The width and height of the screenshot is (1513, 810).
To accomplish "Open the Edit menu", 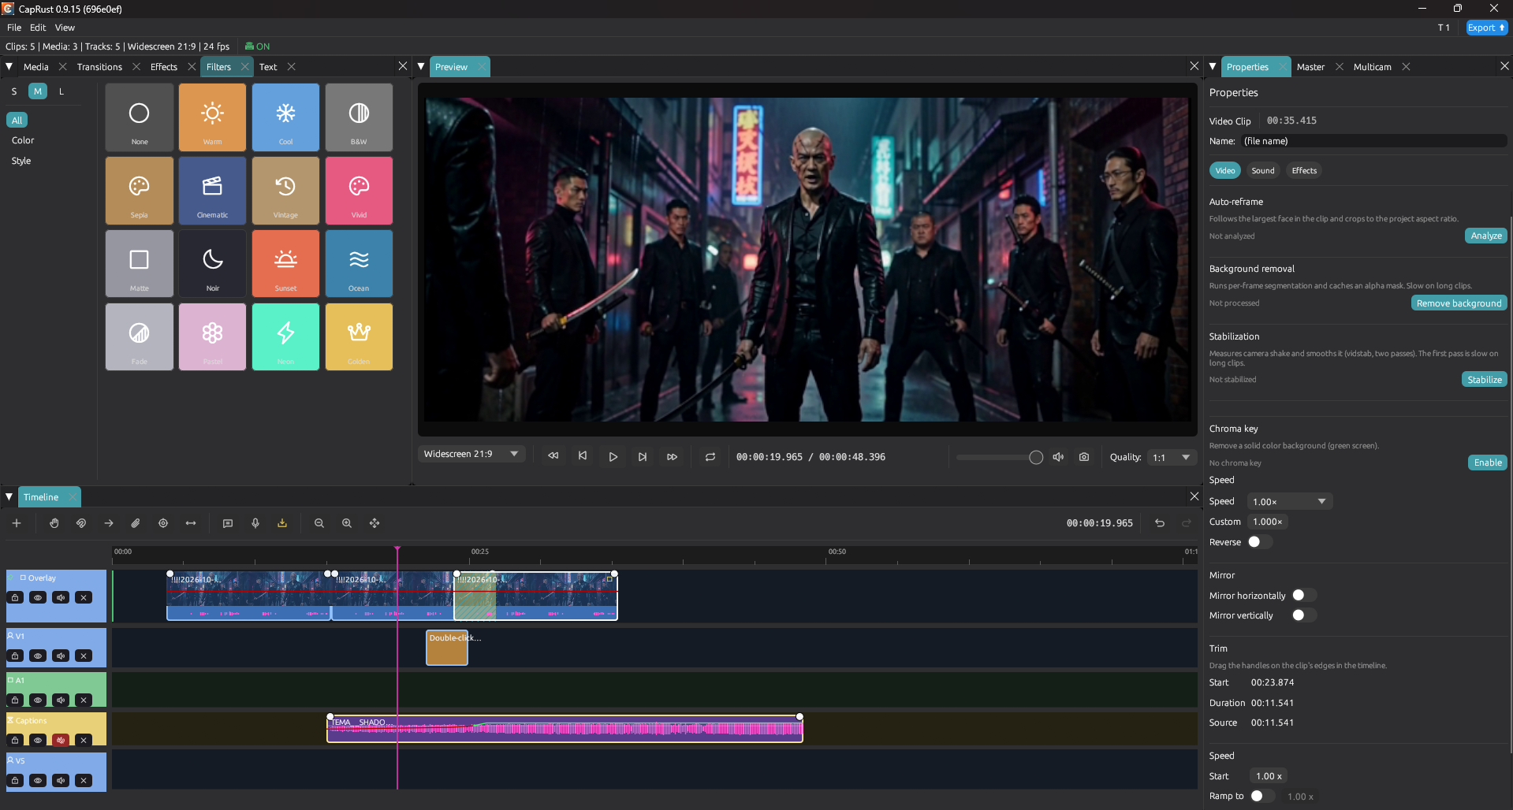I will [x=38, y=28].
